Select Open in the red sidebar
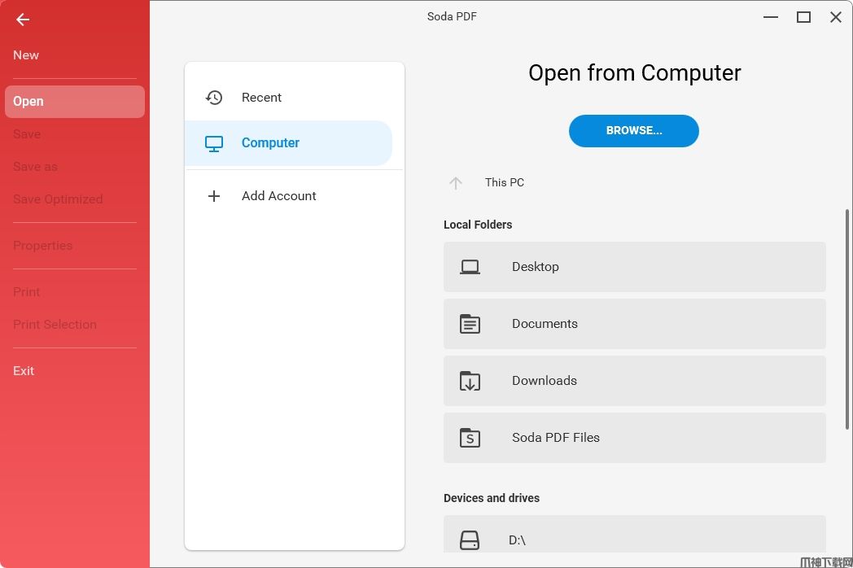The height and width of the screenshot is (568, 853). tap(75, 101)
